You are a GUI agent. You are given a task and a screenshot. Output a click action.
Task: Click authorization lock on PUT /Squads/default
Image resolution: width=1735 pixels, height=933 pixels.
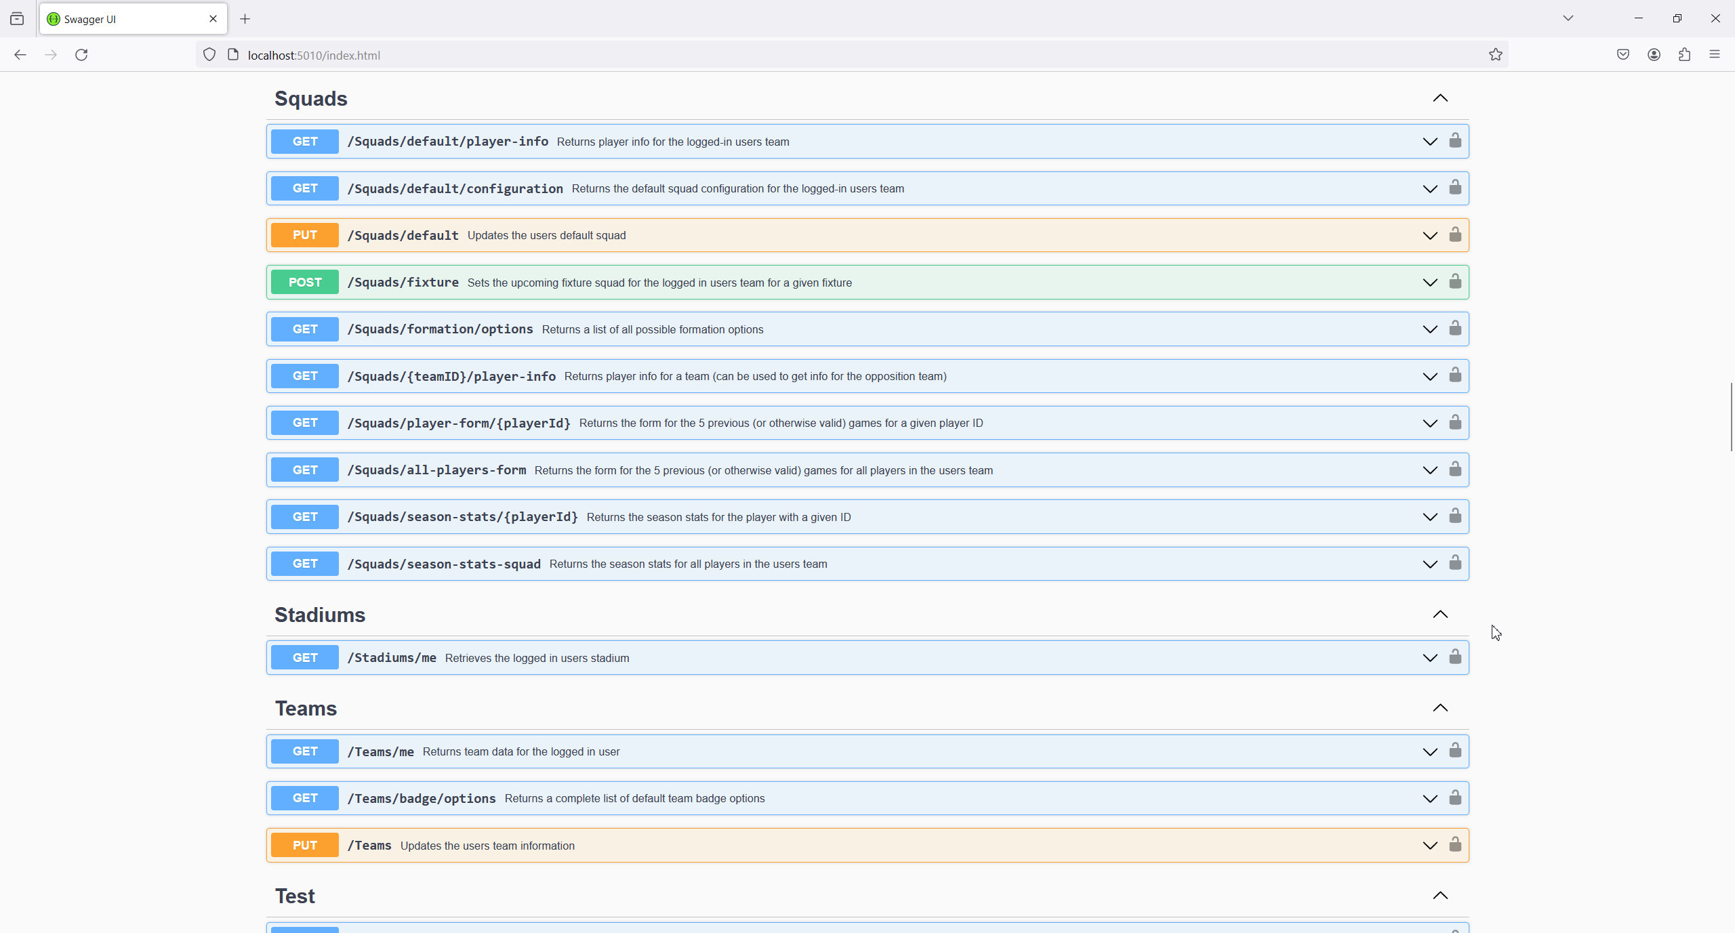pyautogui.click(x=1455, y=235)
